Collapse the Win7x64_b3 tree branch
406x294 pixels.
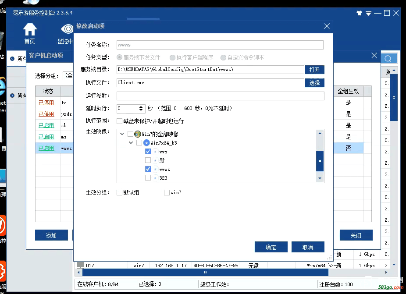point(131,143)
